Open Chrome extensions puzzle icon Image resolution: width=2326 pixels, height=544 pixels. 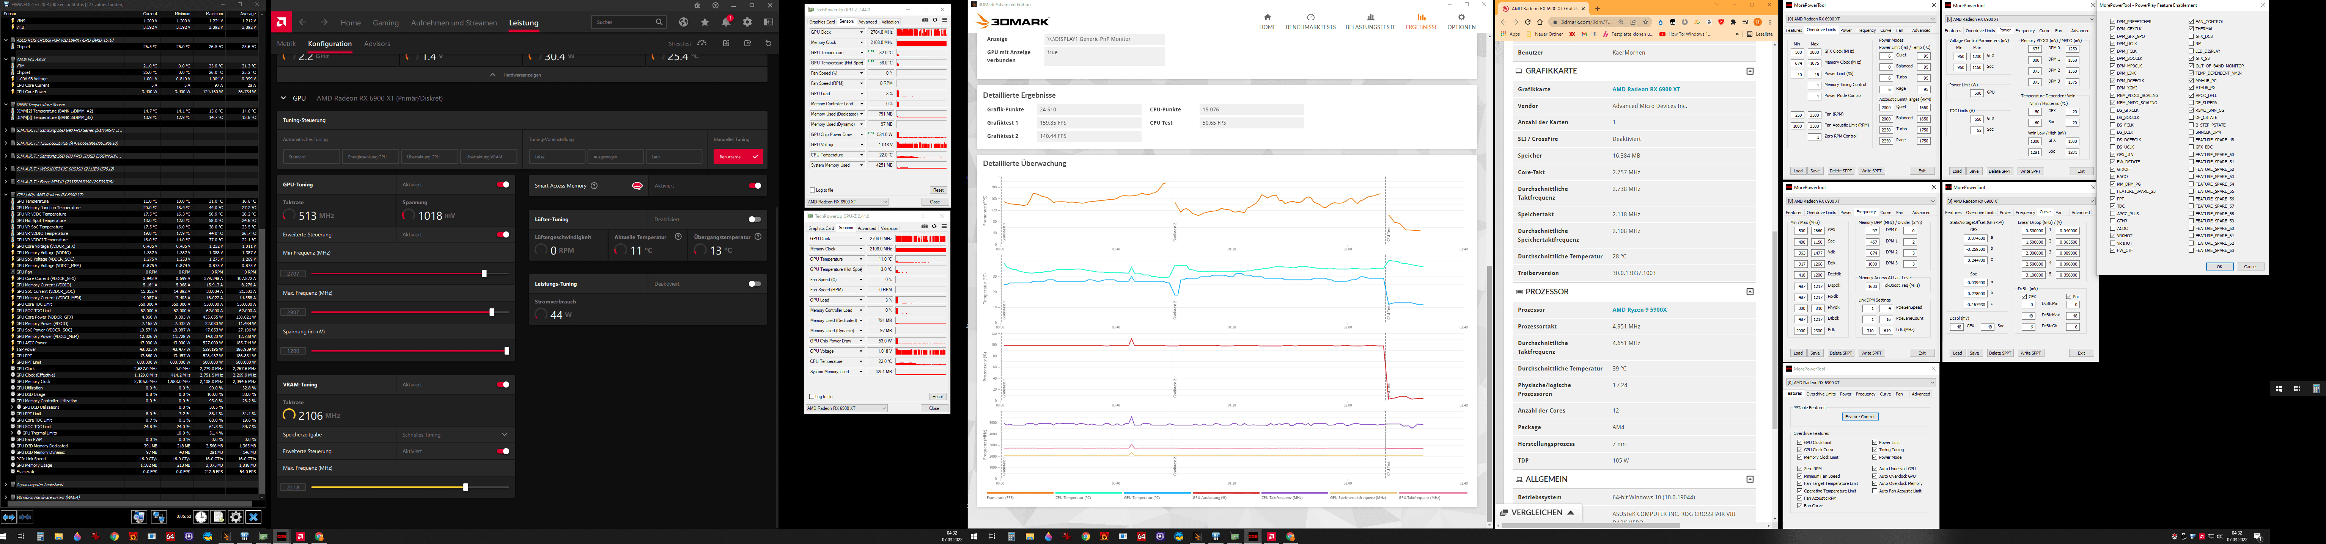point(1734,22)
